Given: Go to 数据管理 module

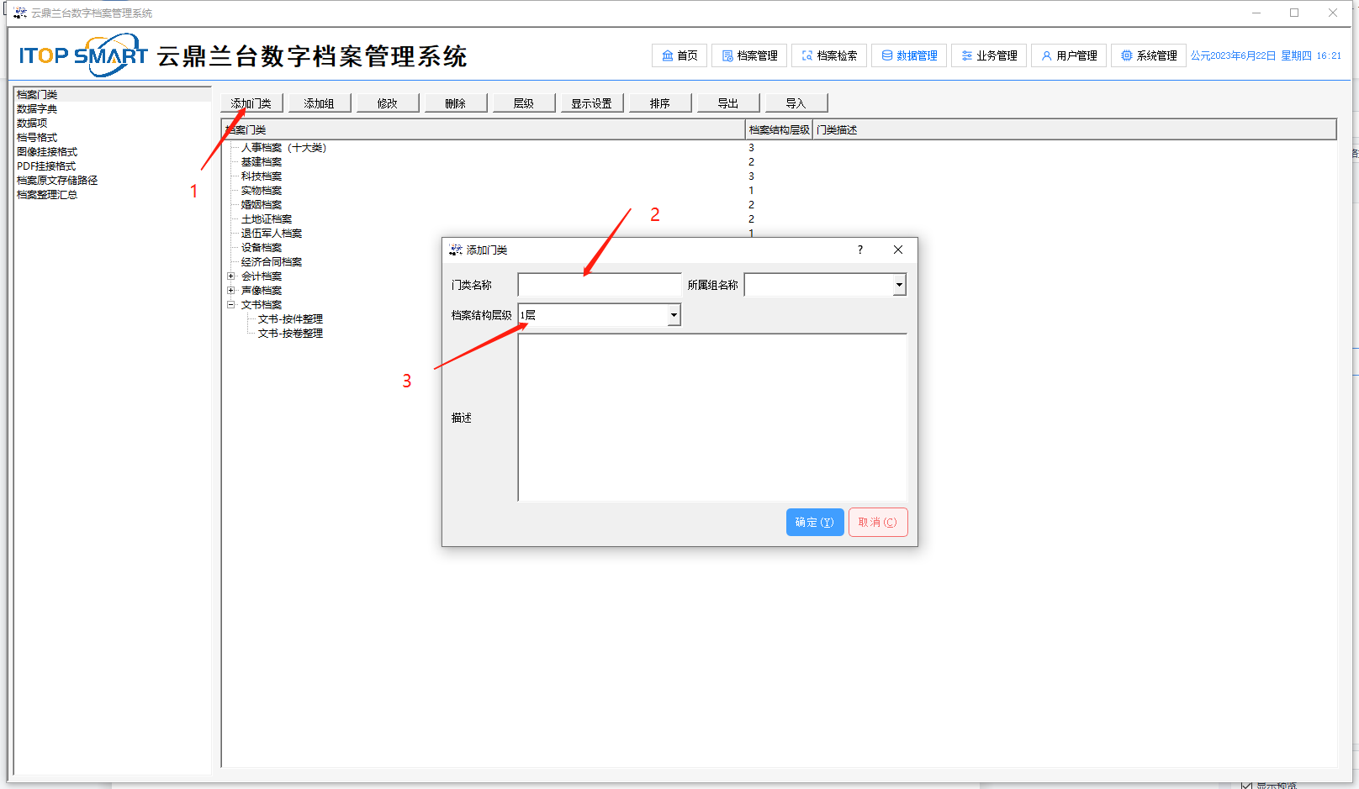Looking at the screenshot, I should point(909,55).
